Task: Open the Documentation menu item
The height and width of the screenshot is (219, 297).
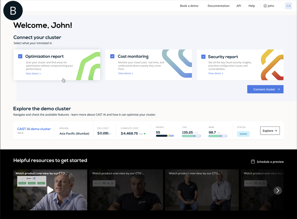Action: coord(218,6)
